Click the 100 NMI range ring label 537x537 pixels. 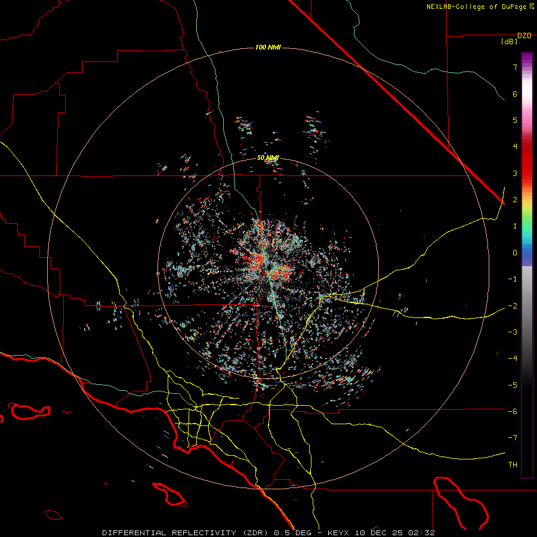268,47
